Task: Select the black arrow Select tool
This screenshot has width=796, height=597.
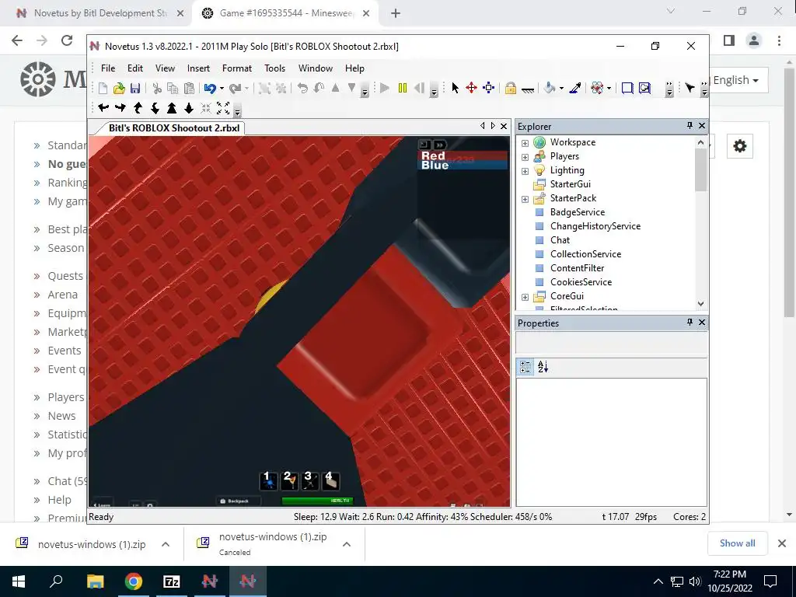Action: (x=456, y=89)
